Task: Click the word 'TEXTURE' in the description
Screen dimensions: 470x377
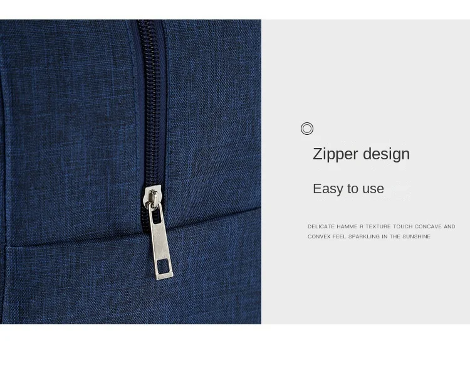Action: [378, 226]
